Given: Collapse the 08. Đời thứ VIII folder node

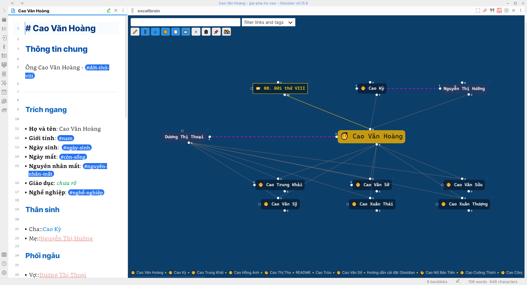Looking at the screenshot, I should click(x=285, y=95).
